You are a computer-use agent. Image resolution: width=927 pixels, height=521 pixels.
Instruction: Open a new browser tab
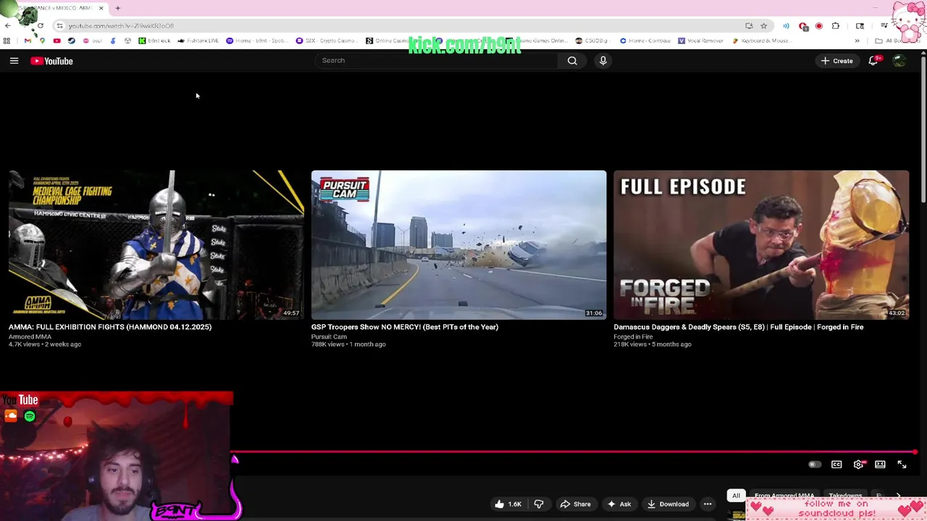[x=118, y=8]
